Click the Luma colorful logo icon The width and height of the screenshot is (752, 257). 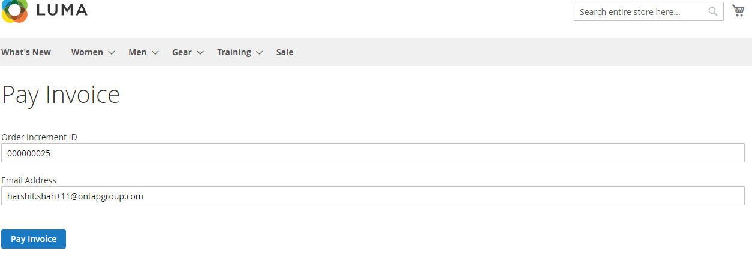point(14,11)
